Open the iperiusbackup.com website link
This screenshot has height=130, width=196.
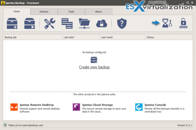point(26,125)
